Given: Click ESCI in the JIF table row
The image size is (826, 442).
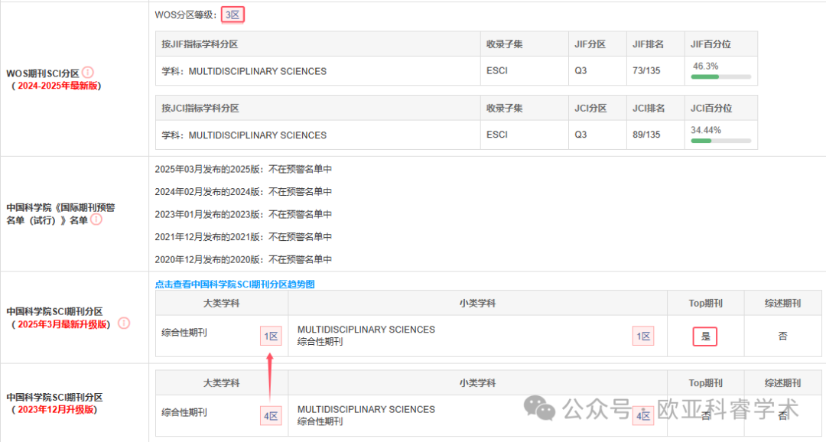Looking at the screenshot, I should [x=497, y=70].
